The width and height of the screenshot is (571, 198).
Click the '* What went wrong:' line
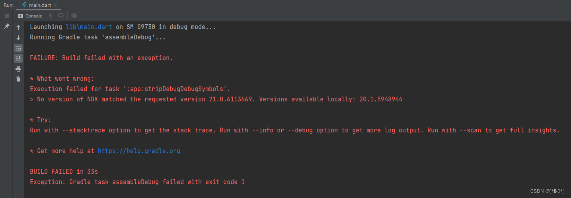point(62,79)
